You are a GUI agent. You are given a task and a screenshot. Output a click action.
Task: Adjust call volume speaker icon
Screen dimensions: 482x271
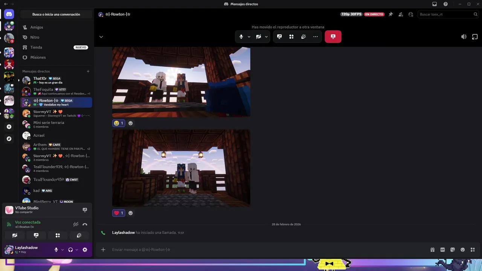click(x=464, y=37)
